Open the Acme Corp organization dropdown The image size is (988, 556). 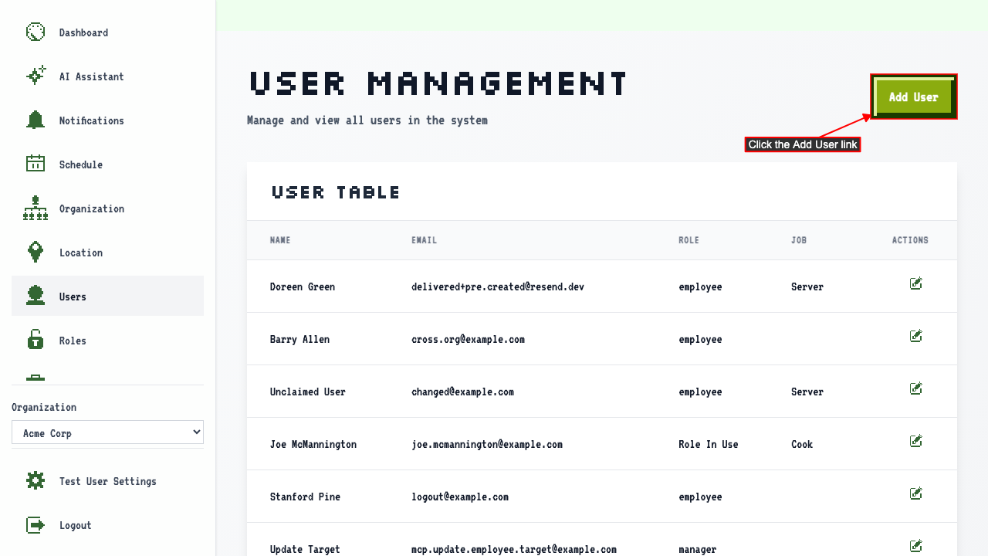107,432
